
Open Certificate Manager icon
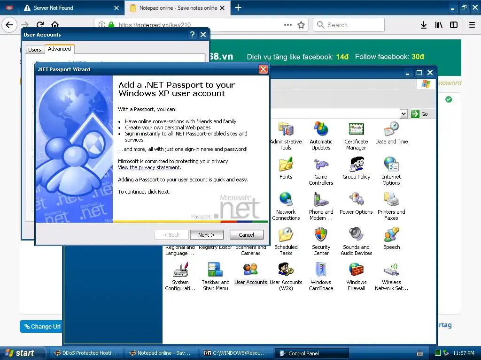[356, 135]
